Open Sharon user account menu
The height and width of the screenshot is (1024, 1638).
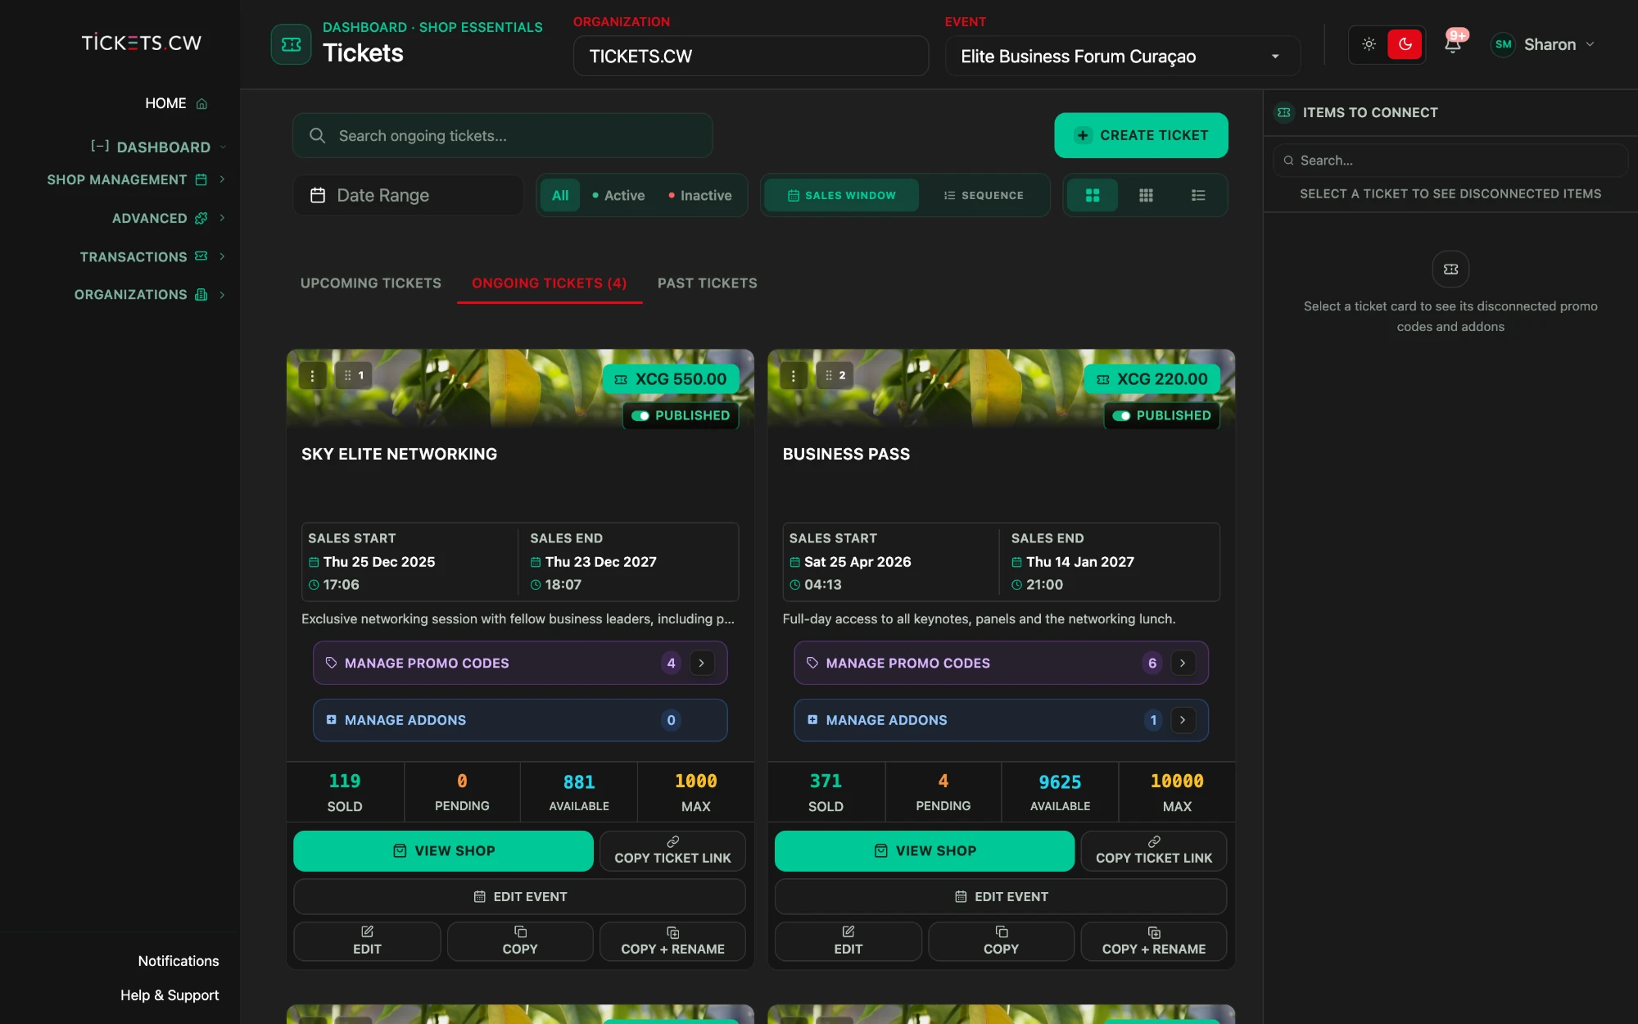coord(1543,44)
